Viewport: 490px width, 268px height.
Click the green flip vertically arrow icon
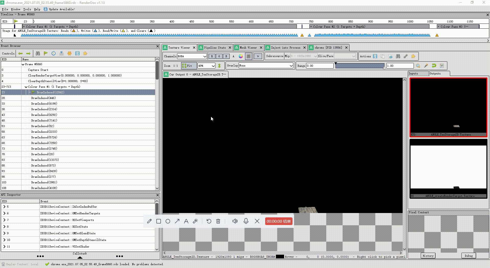tap(219, 66)
